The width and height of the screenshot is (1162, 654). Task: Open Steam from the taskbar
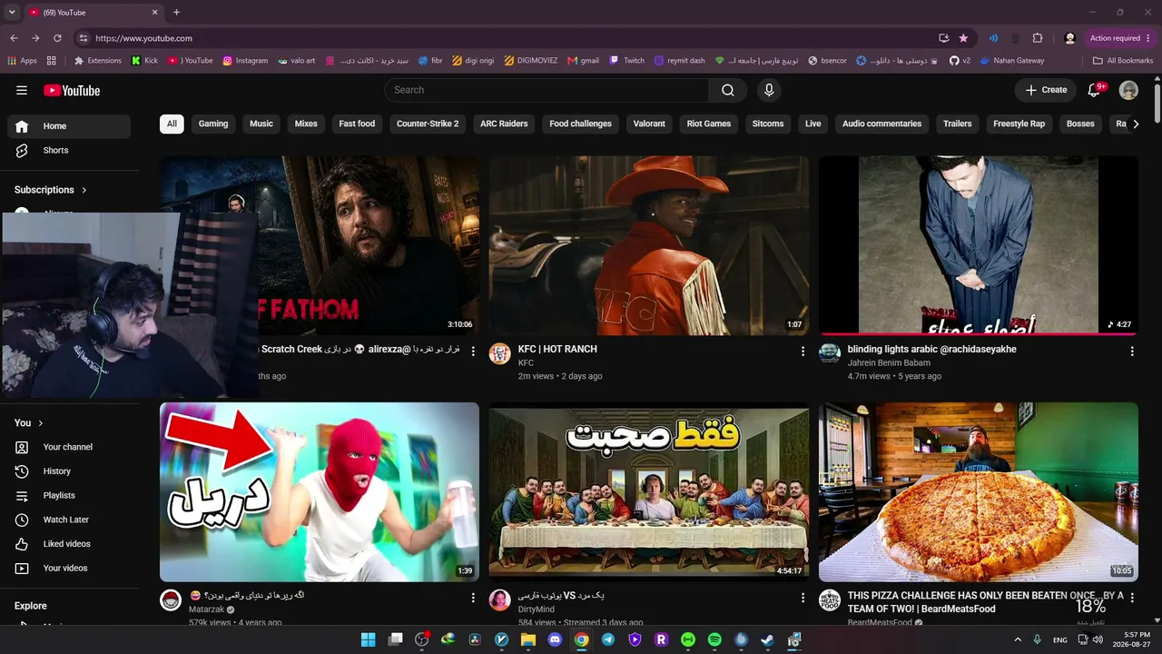click(x=767, y=639)
